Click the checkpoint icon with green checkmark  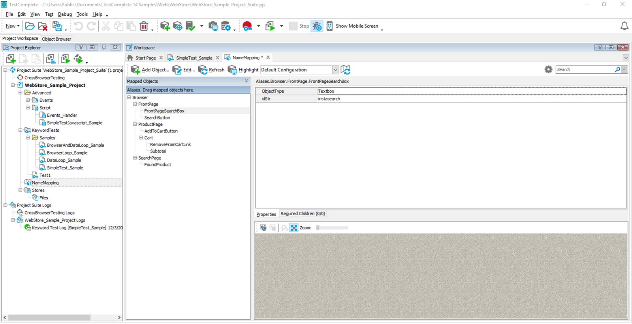[x=190, y=26]
